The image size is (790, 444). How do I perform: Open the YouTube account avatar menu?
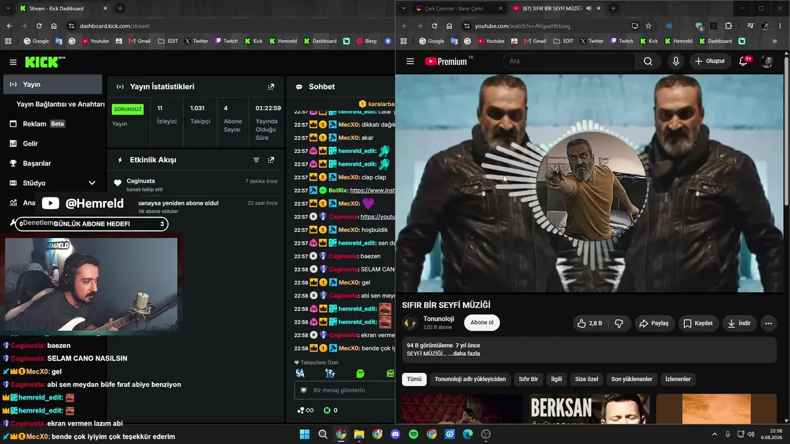(767, 61)
